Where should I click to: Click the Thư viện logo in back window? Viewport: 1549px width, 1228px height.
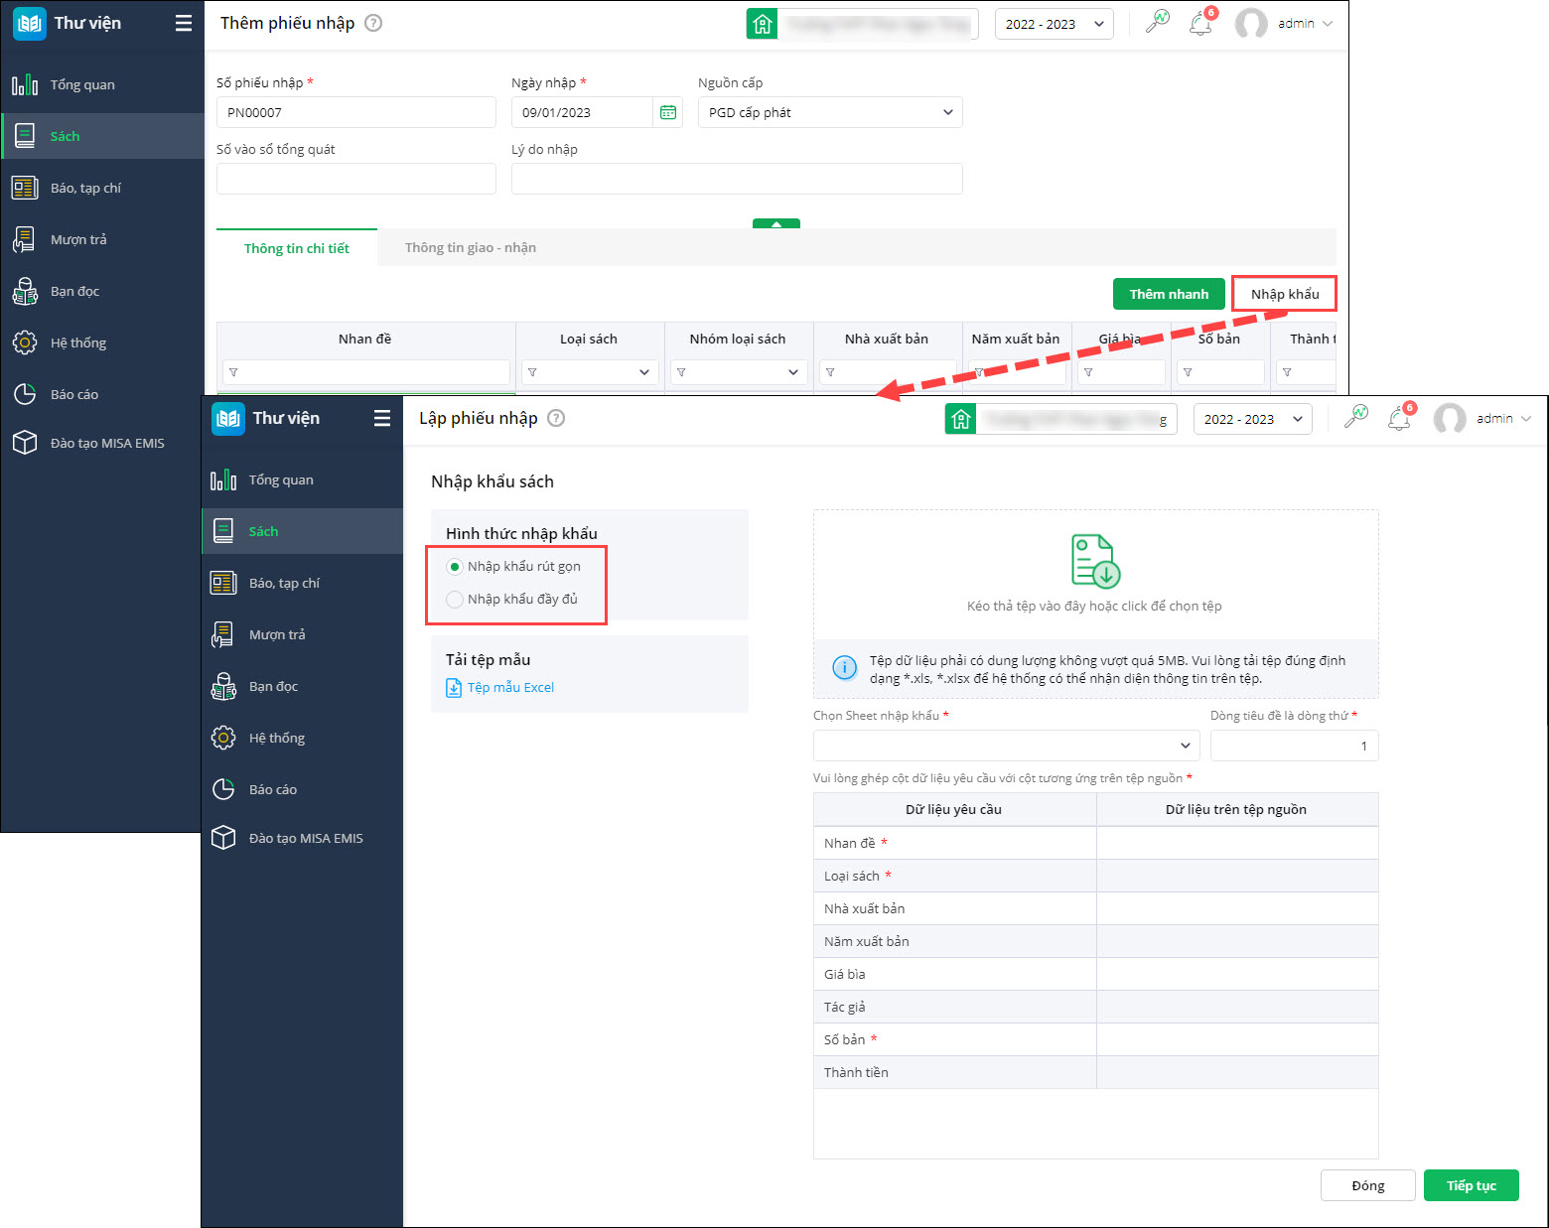click(30, 24)
